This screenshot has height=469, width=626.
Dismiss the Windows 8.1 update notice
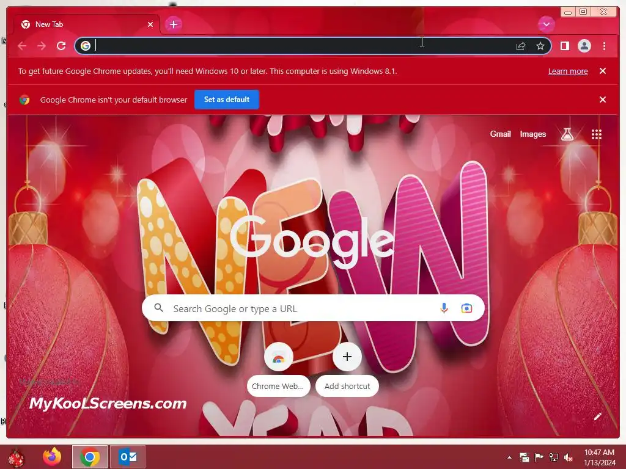602,71
